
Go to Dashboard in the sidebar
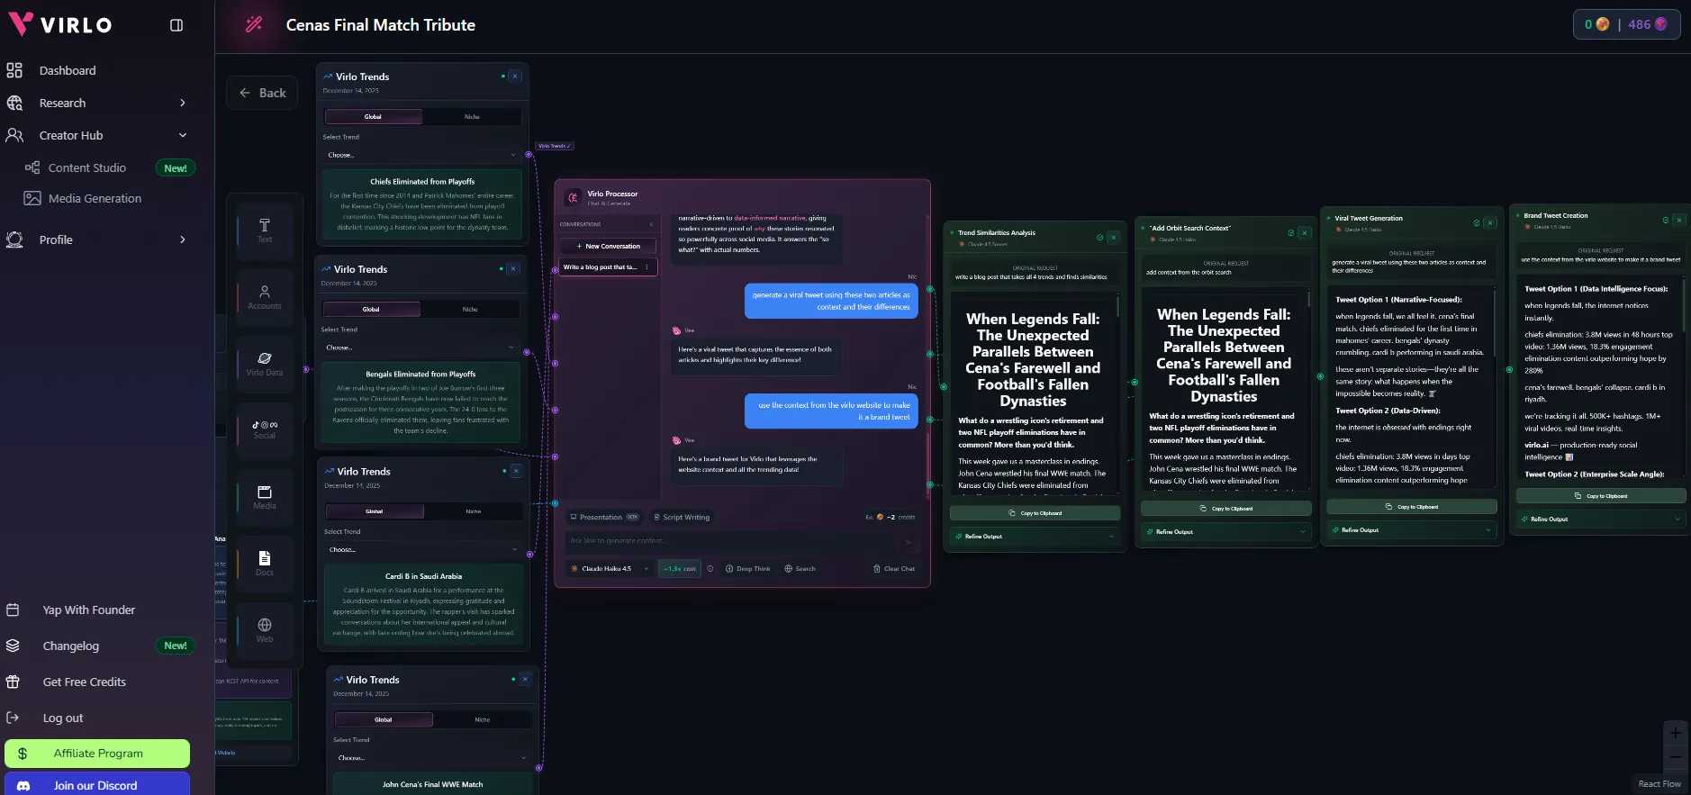(68, 71)
